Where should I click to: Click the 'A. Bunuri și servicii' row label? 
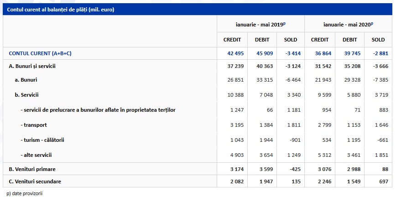click(32, 67)
